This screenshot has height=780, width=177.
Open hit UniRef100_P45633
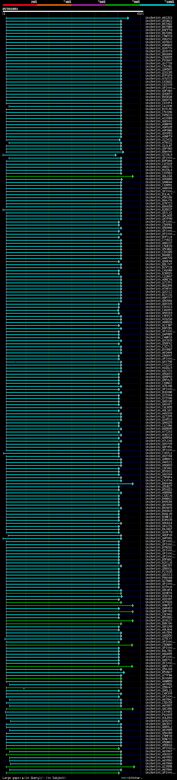pyautogui.click(x=159, y=115)
